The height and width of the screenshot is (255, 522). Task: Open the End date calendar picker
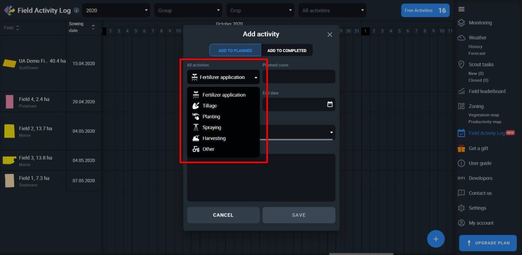click(330, 105)
